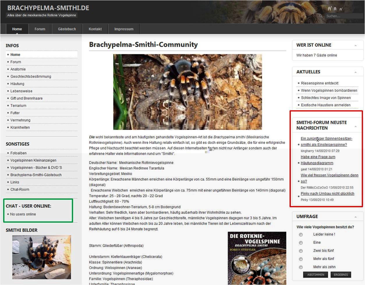Open the Gästebuch navigation tab
The height and width of the screenshot is (285, 365).
67,29
